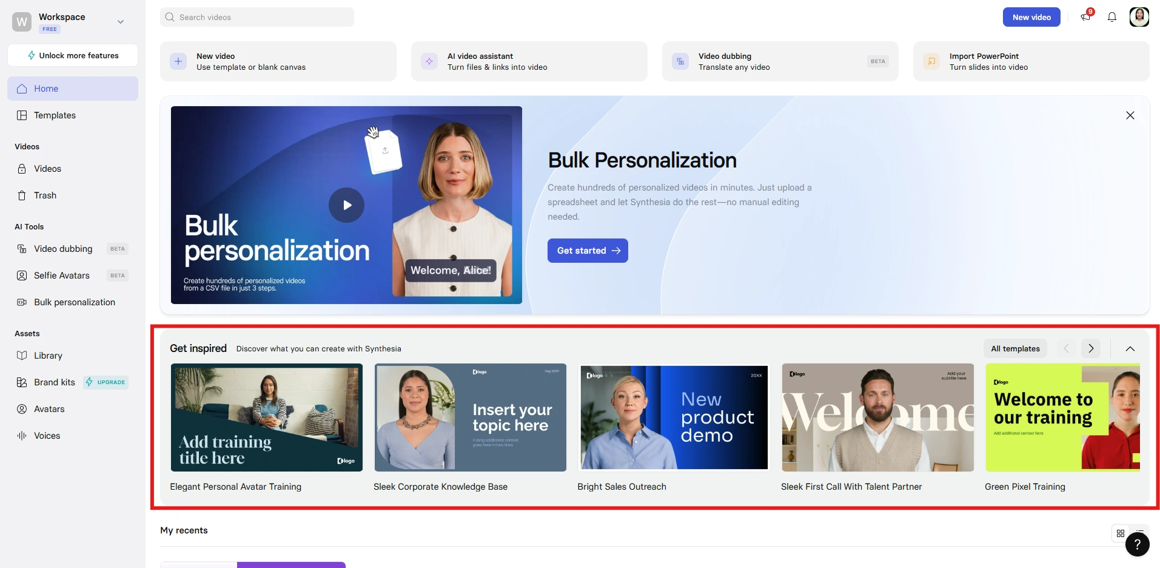The width and height of the screenshot is (1160, 568).
Task: Click the translate icon on the Video dubbing card
Action: 680,61
